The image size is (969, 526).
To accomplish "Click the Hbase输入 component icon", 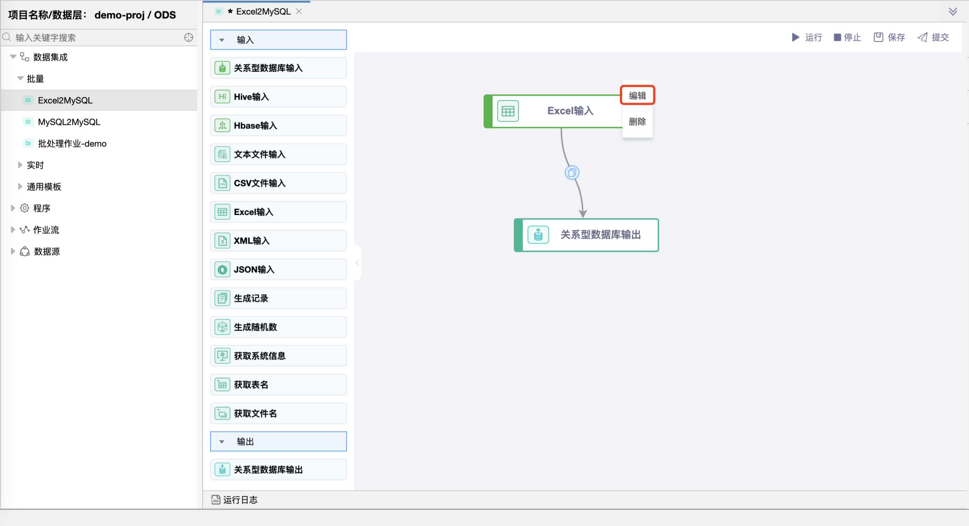I will (x=222, y=125).
